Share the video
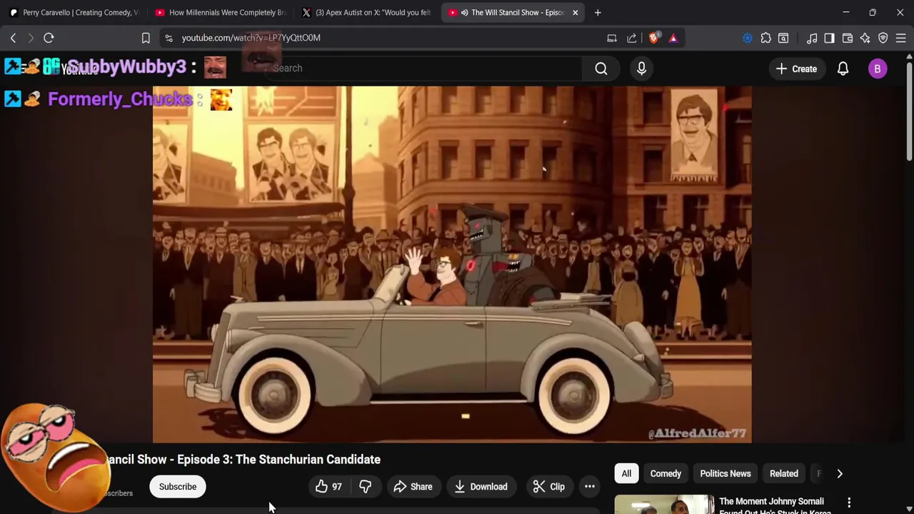Viewport: 914px width, 514px height. [413, 487]
